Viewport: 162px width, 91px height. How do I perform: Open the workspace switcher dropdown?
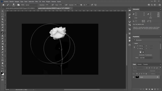[x=155, y=5]
